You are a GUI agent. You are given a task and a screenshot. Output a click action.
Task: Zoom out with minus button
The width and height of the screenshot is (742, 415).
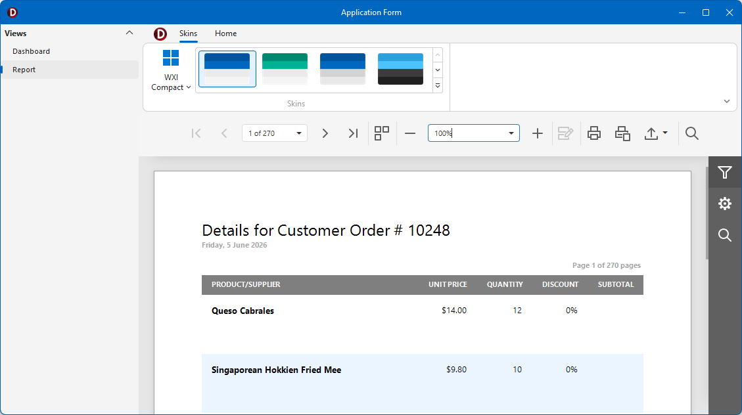pos(410,133)
